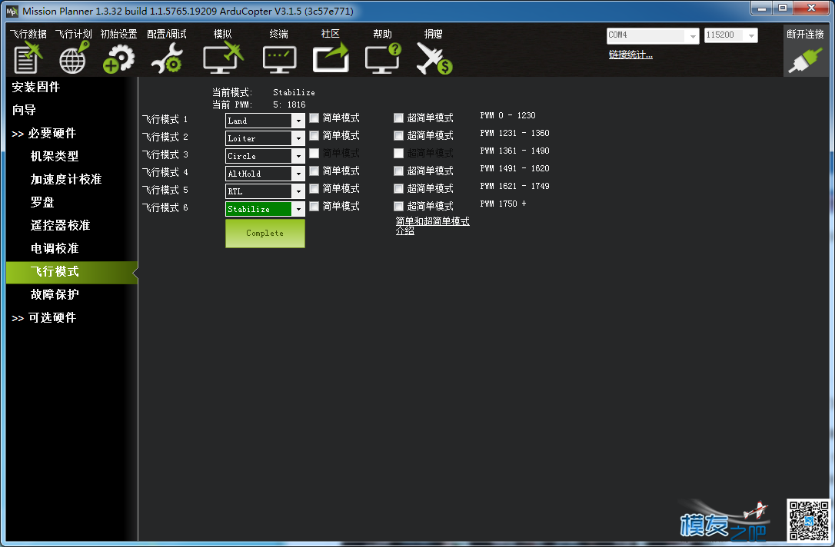Open the 飞行模式 6 Stabilize dropdown
This screenshot has height=547, width=835.
pyautogui.click(x=298, y=209)
